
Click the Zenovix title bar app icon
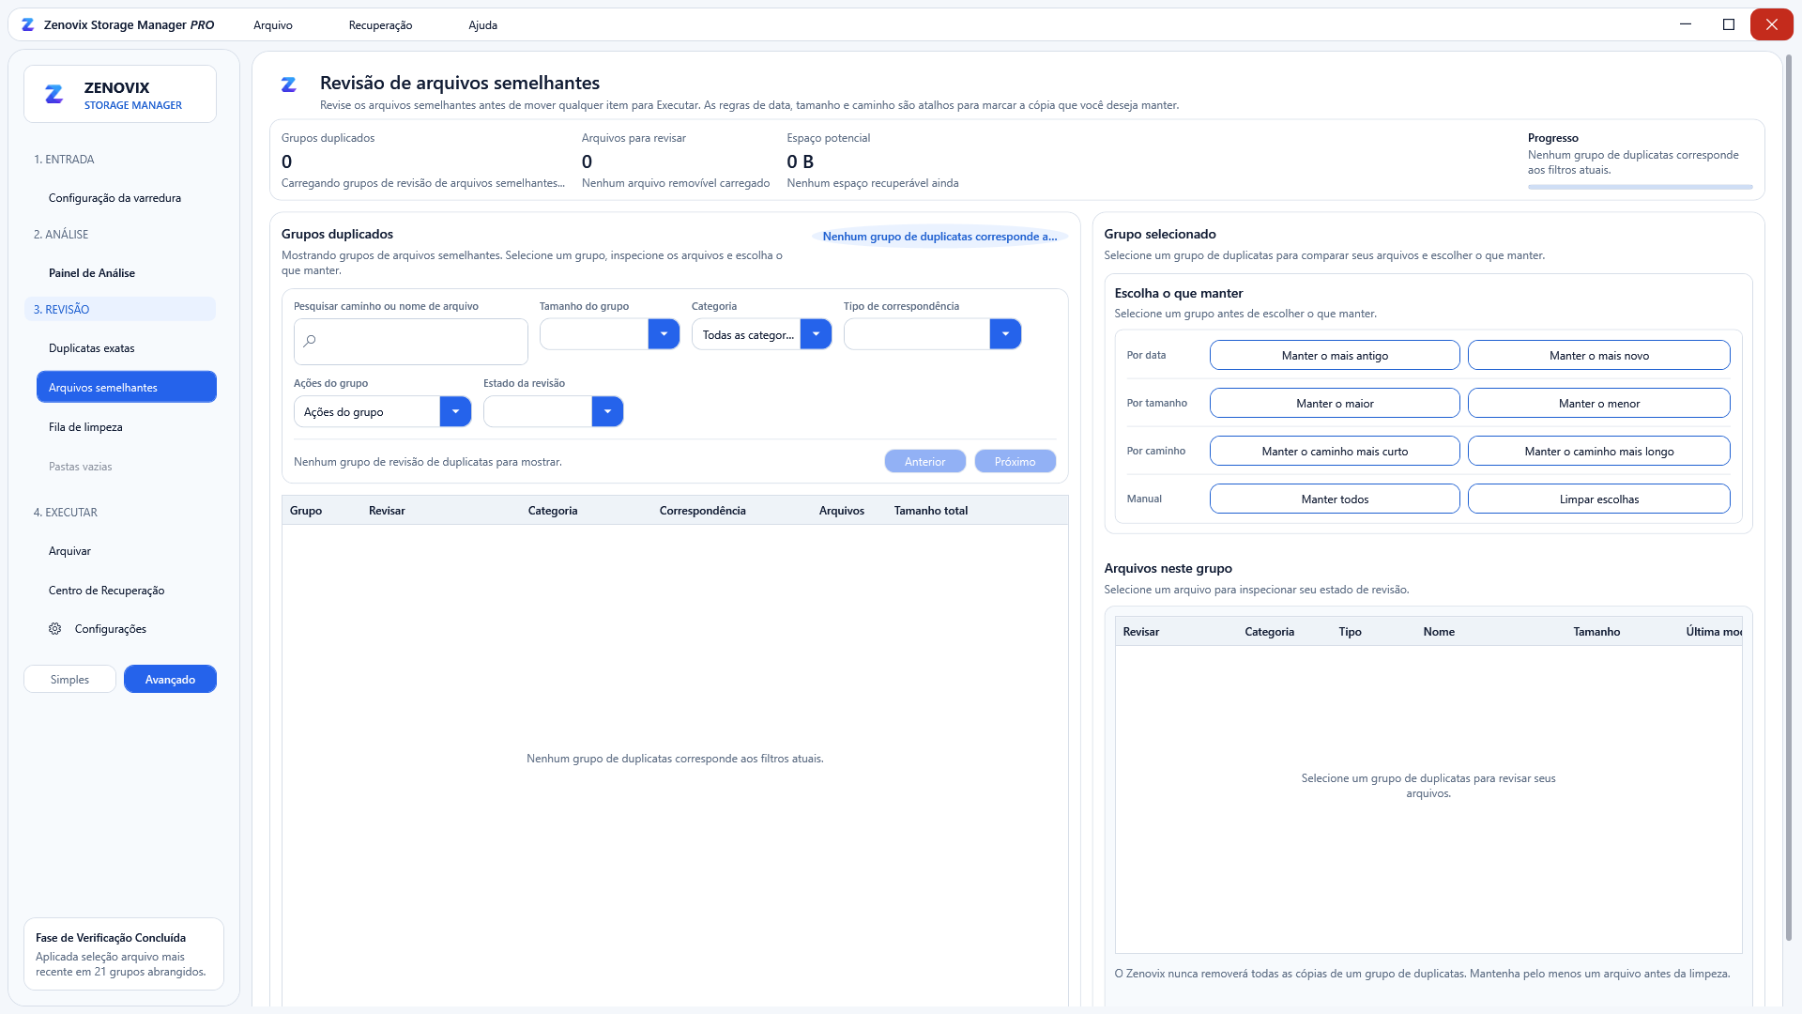click(x=28, y=25)
